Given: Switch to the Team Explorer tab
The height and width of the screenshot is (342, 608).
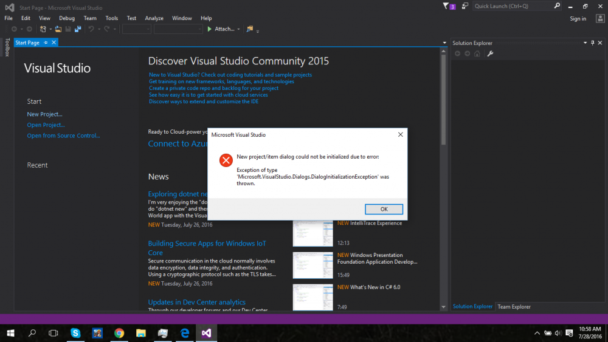Looking at the screenshot, I should pos(514,307).
